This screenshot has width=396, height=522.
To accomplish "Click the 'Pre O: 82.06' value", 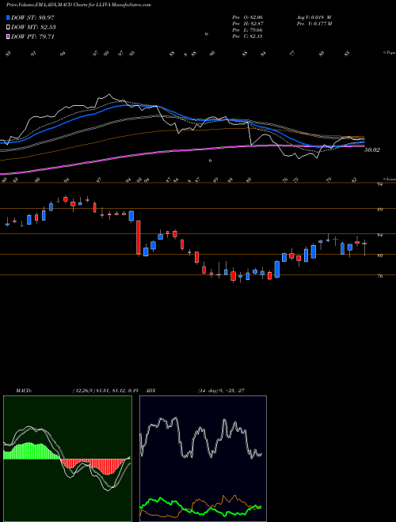I will pos(248,17).
